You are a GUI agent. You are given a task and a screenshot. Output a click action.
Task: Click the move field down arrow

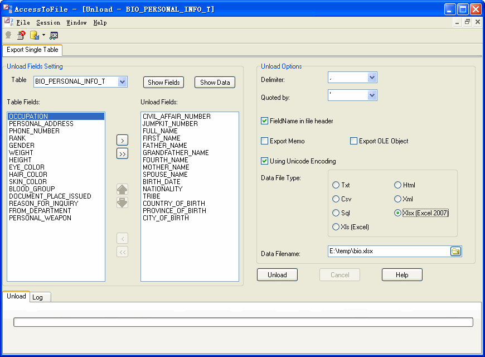point(122,203)
